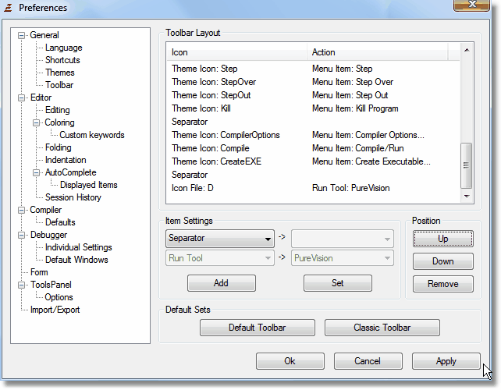Screen dimensions: 501x390
Task: Open the Shortcuts preferences page
Action: [x=62, y=60]
